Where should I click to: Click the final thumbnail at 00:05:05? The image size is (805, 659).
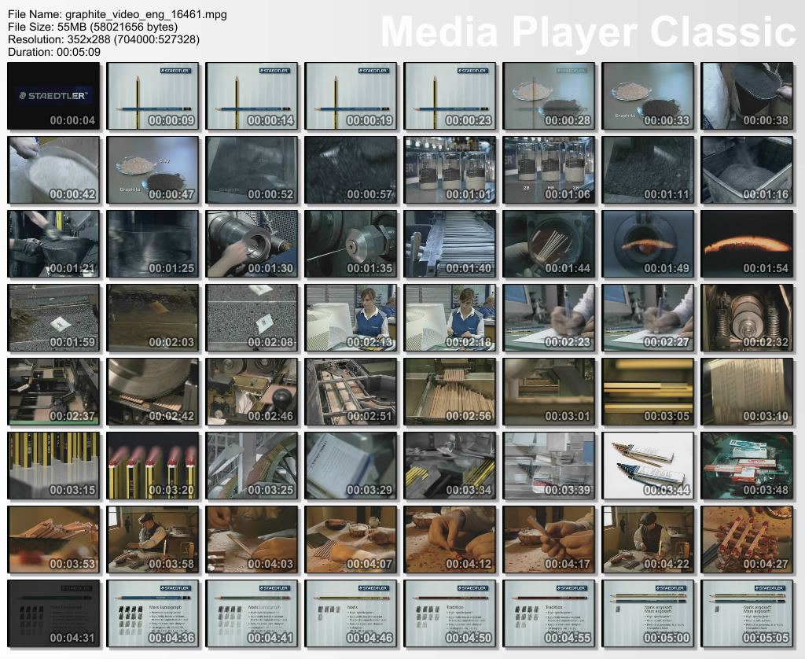point(747,613)
